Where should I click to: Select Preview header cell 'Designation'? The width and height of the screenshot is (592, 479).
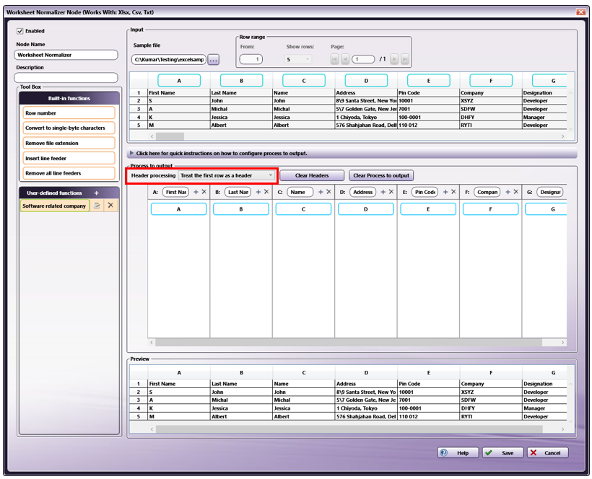point(545,384)
